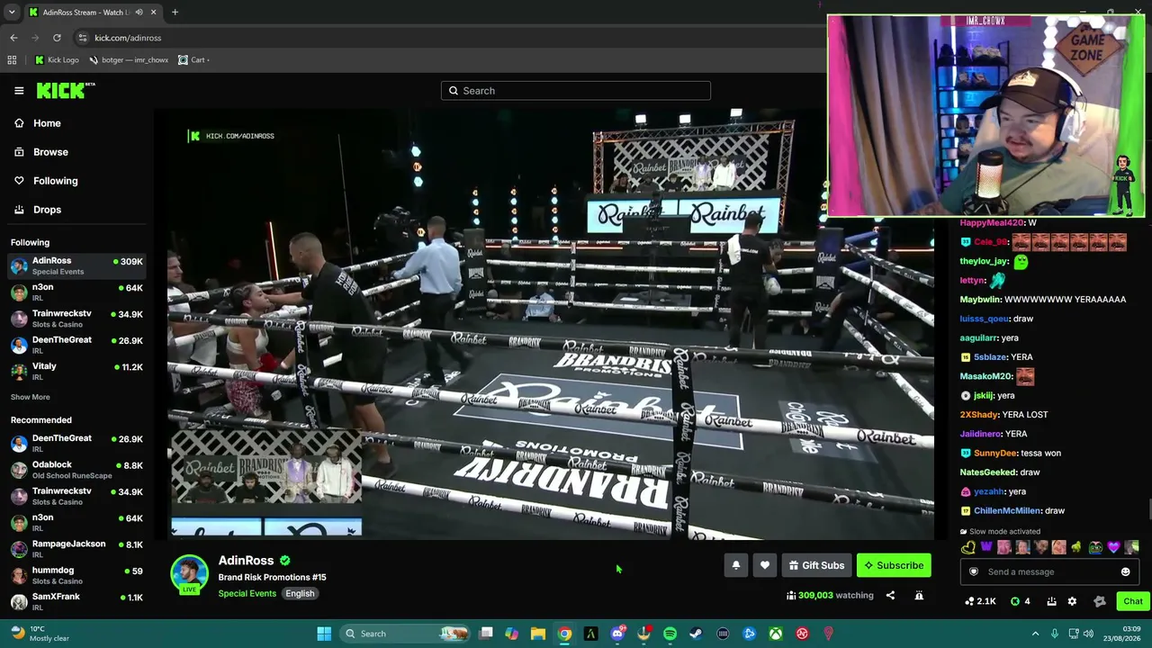Open the Windows Start menu
Image resolution: width=1152 pixels, height=648 pixels.
[x=324, y=634]
